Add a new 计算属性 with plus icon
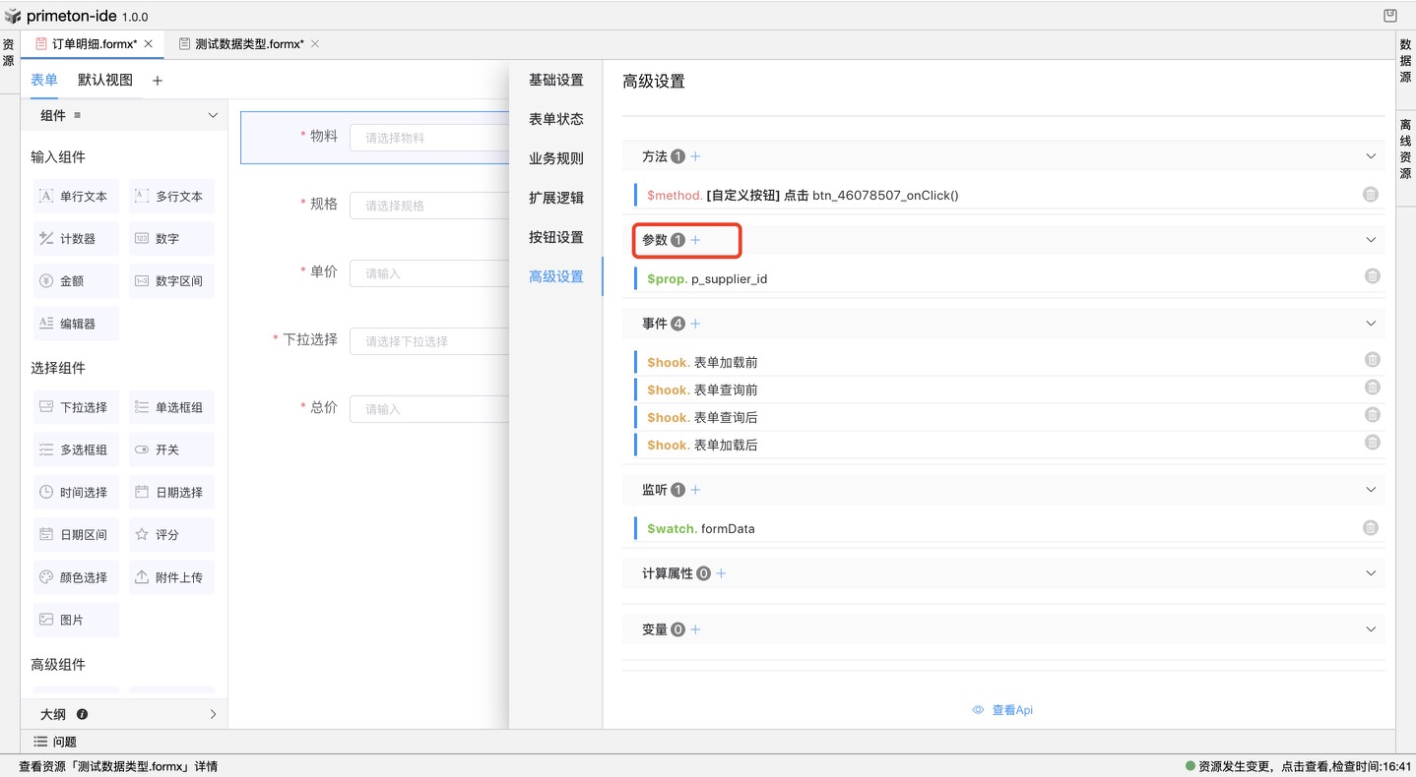The image size is (1416, 777). [721, 573]
